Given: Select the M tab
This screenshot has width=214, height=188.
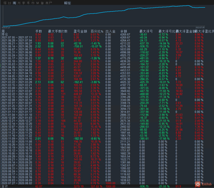Looking at the screenshot, I should click(37, 3).
